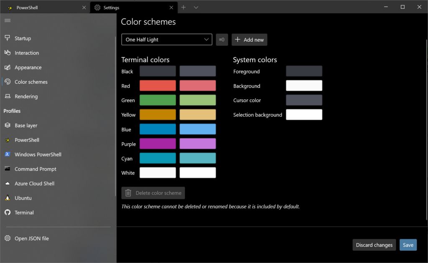Pick the Bright Yellow color swatch
Viewport: 428px width, 263px height.
point(198,114)
